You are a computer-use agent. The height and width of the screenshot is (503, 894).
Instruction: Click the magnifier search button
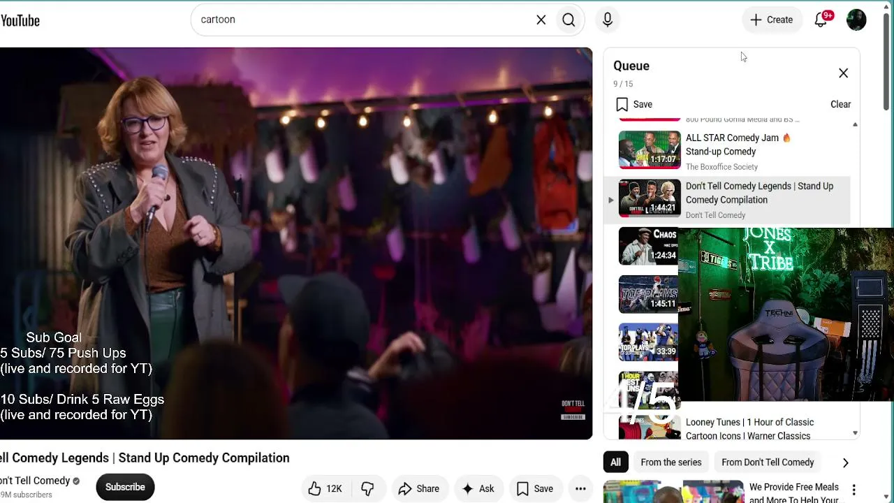tap(569, 20)
